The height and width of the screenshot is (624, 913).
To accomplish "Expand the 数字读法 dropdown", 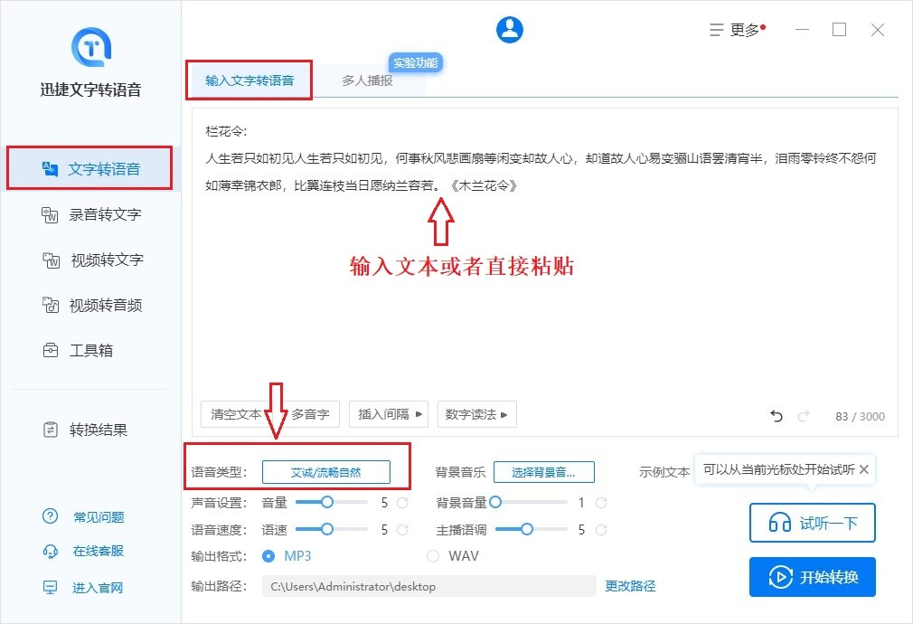I will (x=477, y=414).
